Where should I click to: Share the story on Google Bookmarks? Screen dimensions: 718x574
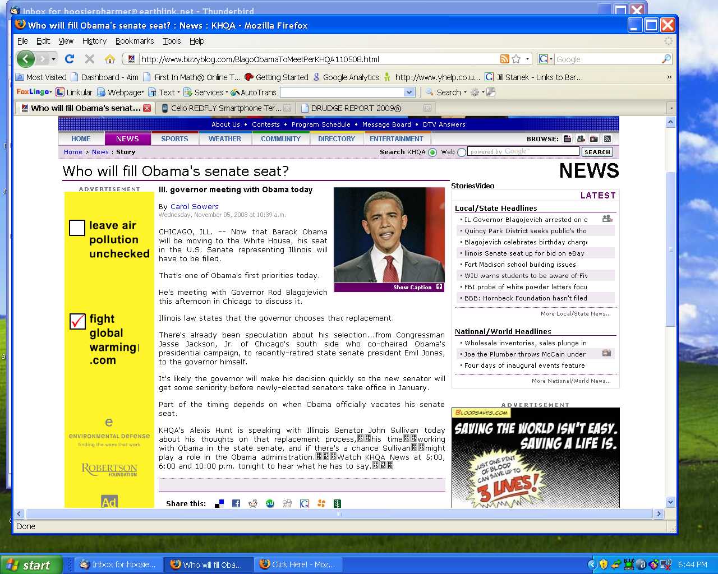pos(305,503)
